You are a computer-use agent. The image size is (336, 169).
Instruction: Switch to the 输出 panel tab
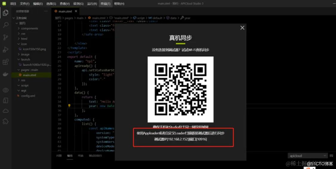click(70, 156)
